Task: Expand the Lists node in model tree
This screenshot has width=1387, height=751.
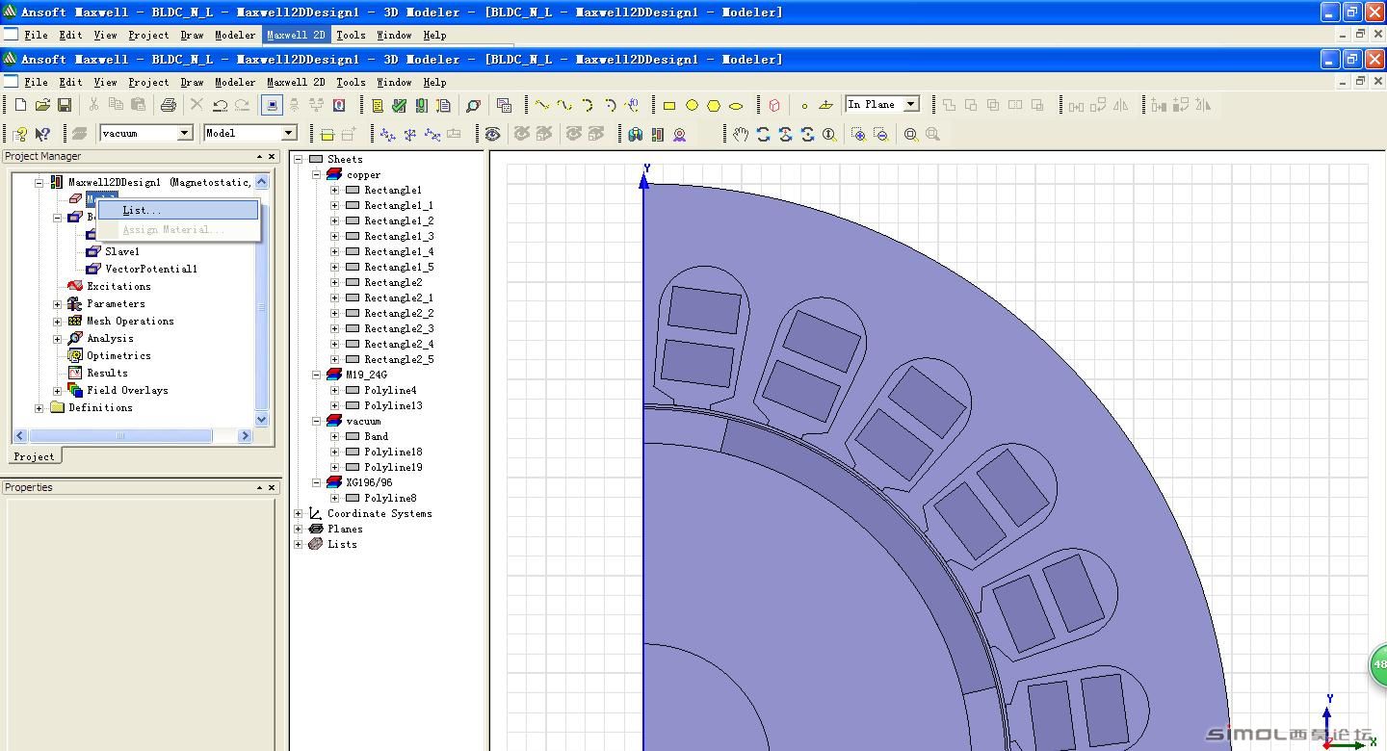Action: (299, 544)
